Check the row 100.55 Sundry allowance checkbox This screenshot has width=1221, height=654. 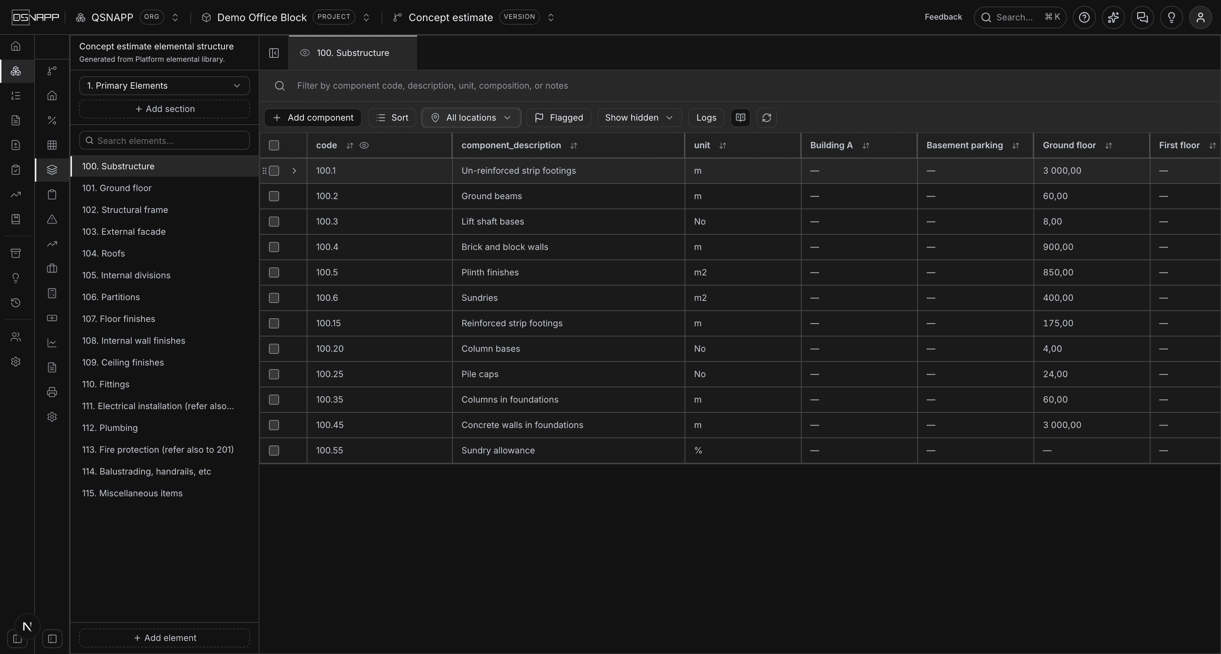pos(274,451)
